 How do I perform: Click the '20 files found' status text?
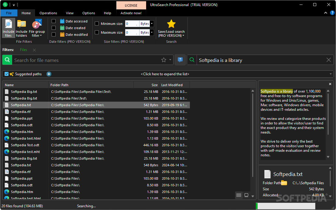point(22,206)
